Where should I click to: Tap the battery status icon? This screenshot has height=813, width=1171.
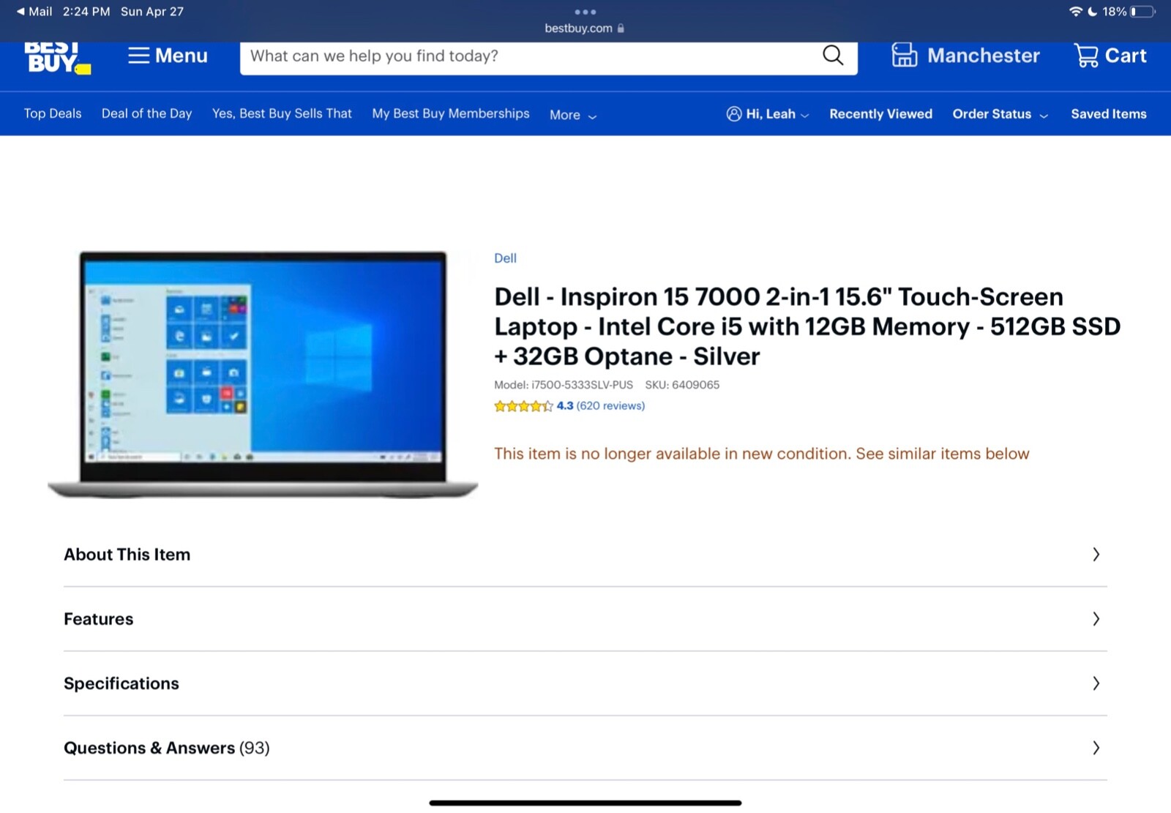pyautogui.click(x=1142, y=12)
